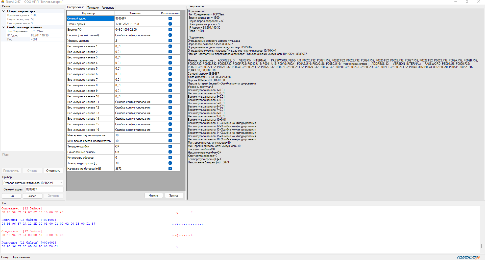Select the Мин. время паузы импульсов row
485x260 pixels.
point(90,135)
